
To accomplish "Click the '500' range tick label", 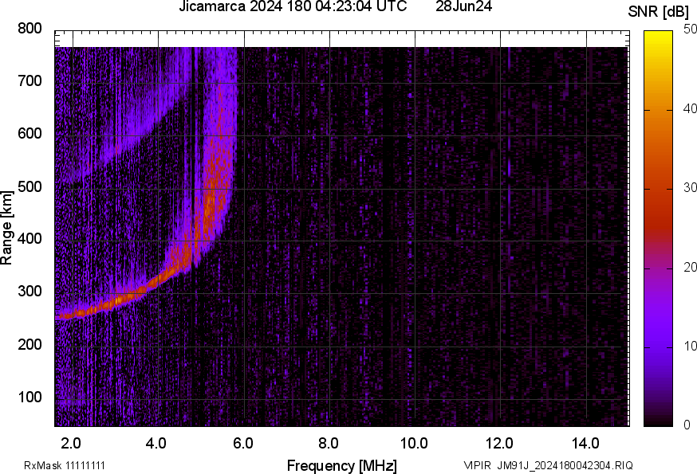I will coord(30,186).
